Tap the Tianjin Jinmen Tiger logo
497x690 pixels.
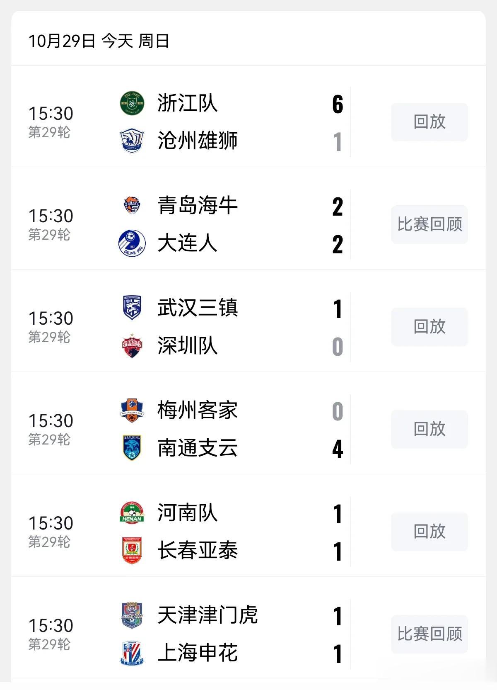point(132,615)
